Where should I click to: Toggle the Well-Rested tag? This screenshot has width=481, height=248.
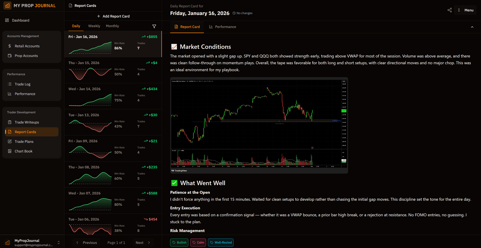(220, 242)
